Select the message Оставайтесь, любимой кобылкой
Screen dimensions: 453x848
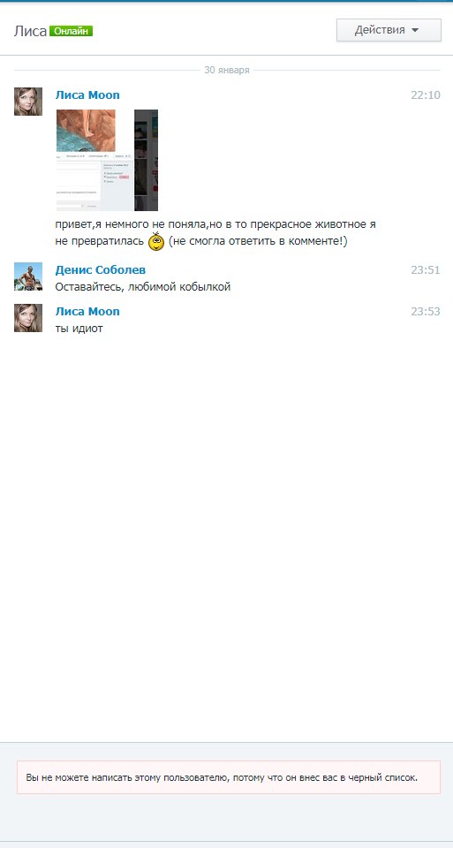click(x=143, y=287)
